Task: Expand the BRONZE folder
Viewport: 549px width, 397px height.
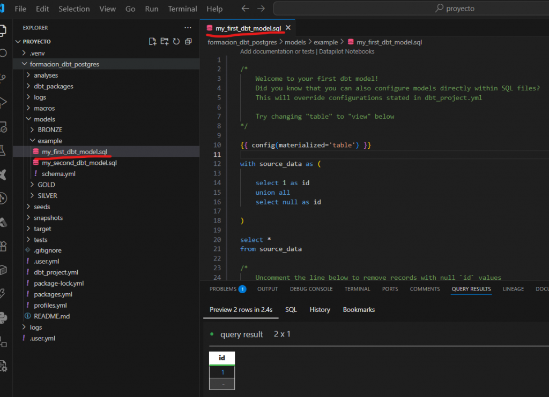Action: 50,130
